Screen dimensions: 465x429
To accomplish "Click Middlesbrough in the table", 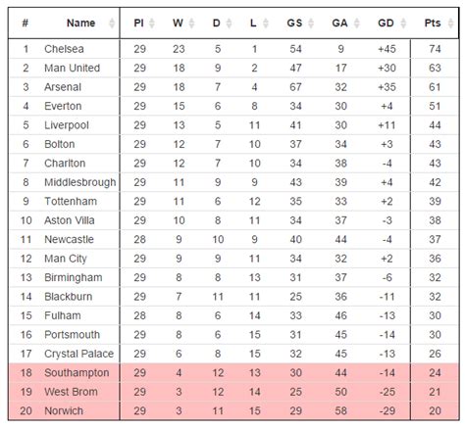I will click(80, 182).
